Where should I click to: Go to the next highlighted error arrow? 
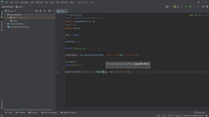[208, 15]
